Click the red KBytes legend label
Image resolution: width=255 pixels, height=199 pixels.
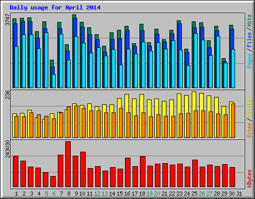[250, 179]
